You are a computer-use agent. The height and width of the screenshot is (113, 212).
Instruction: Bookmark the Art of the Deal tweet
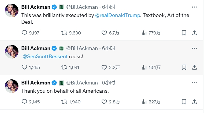184,33
